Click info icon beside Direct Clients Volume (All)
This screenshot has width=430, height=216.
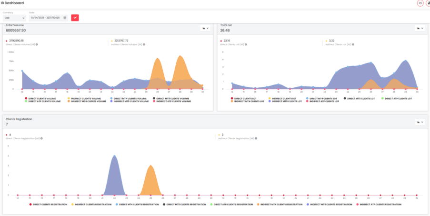pos(37,44)
